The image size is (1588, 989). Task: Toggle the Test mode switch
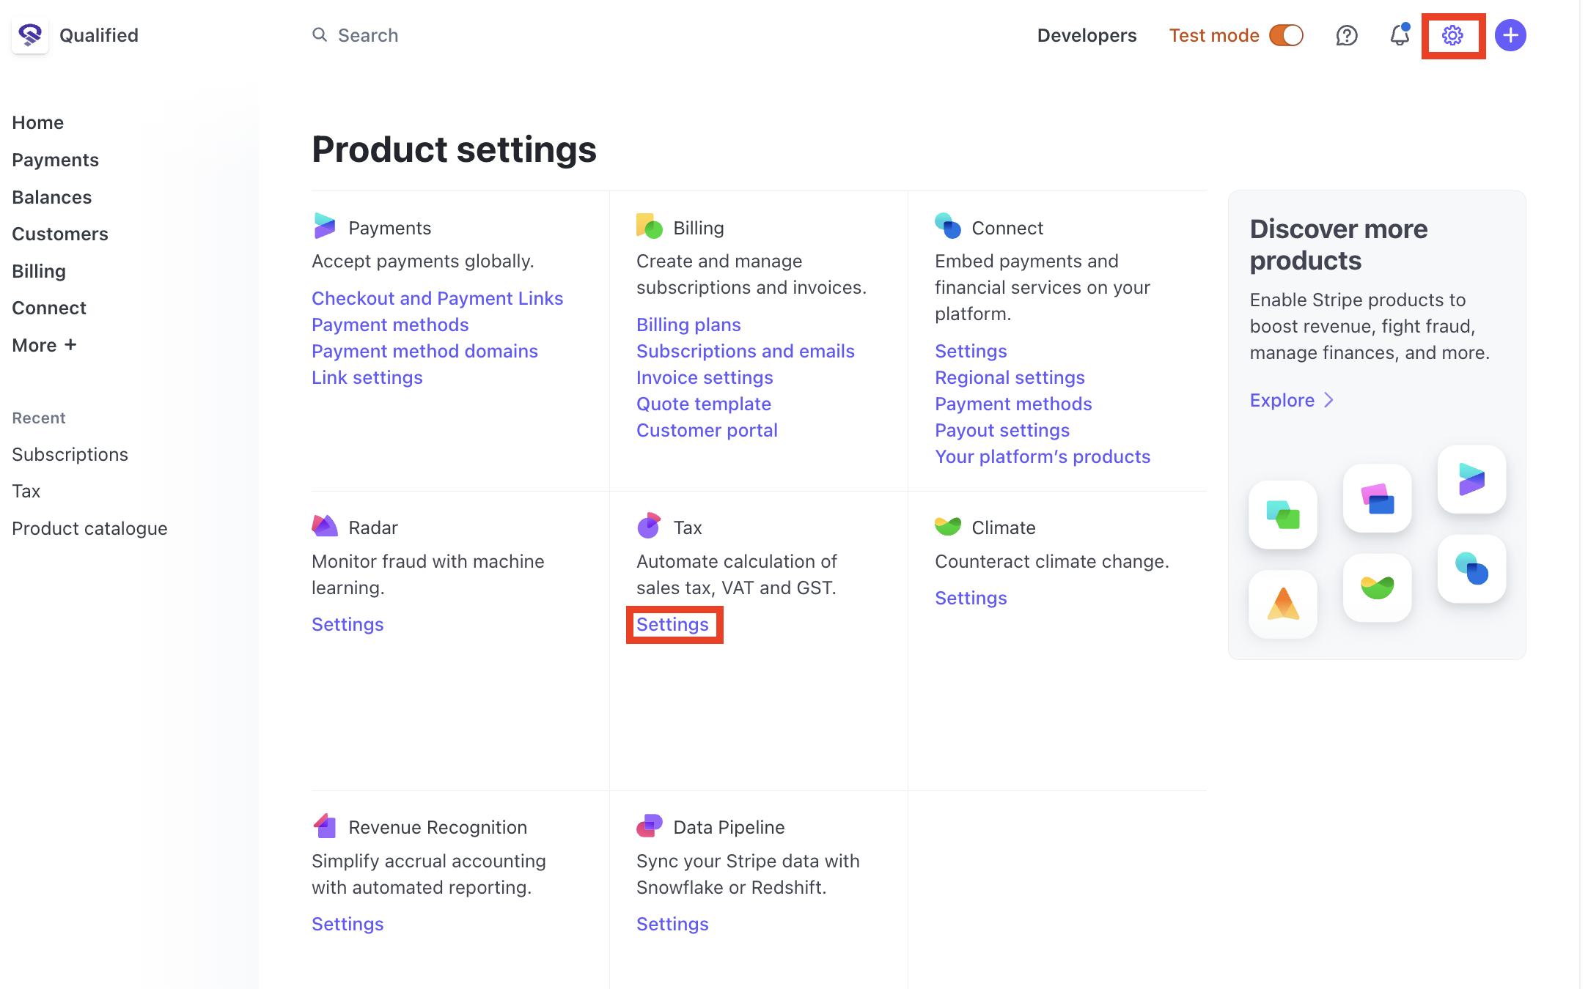[x=1287, y=35]
